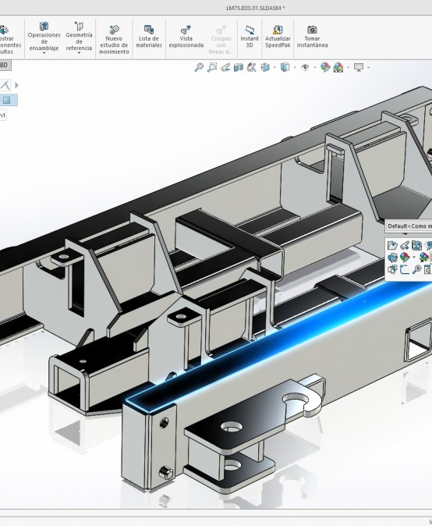This screenshot has width=432, height=526.
Task: Click the filter tab icon in left panel
Action: pos(5,85)
